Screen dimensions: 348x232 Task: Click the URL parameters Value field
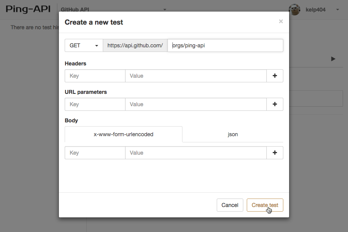(196, 104)
